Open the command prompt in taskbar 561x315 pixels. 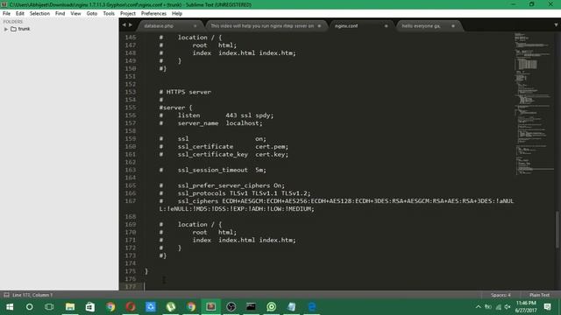(x=252, y=307)
